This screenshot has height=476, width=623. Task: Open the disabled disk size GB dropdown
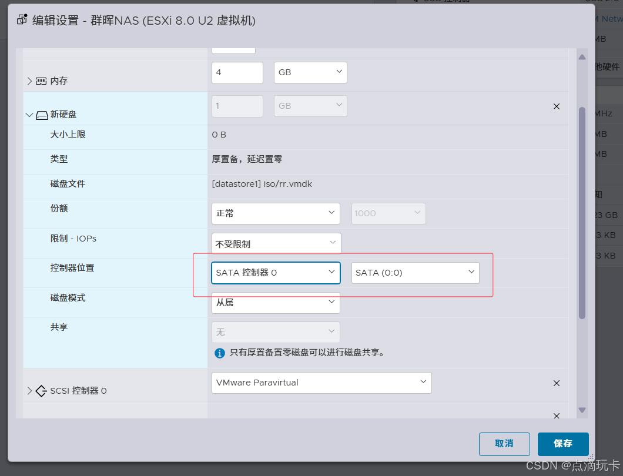pyautogui.click(x=310, y=106)
